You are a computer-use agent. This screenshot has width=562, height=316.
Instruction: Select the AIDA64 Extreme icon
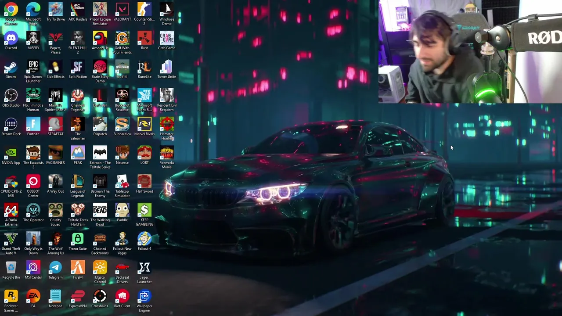[11, 210]
